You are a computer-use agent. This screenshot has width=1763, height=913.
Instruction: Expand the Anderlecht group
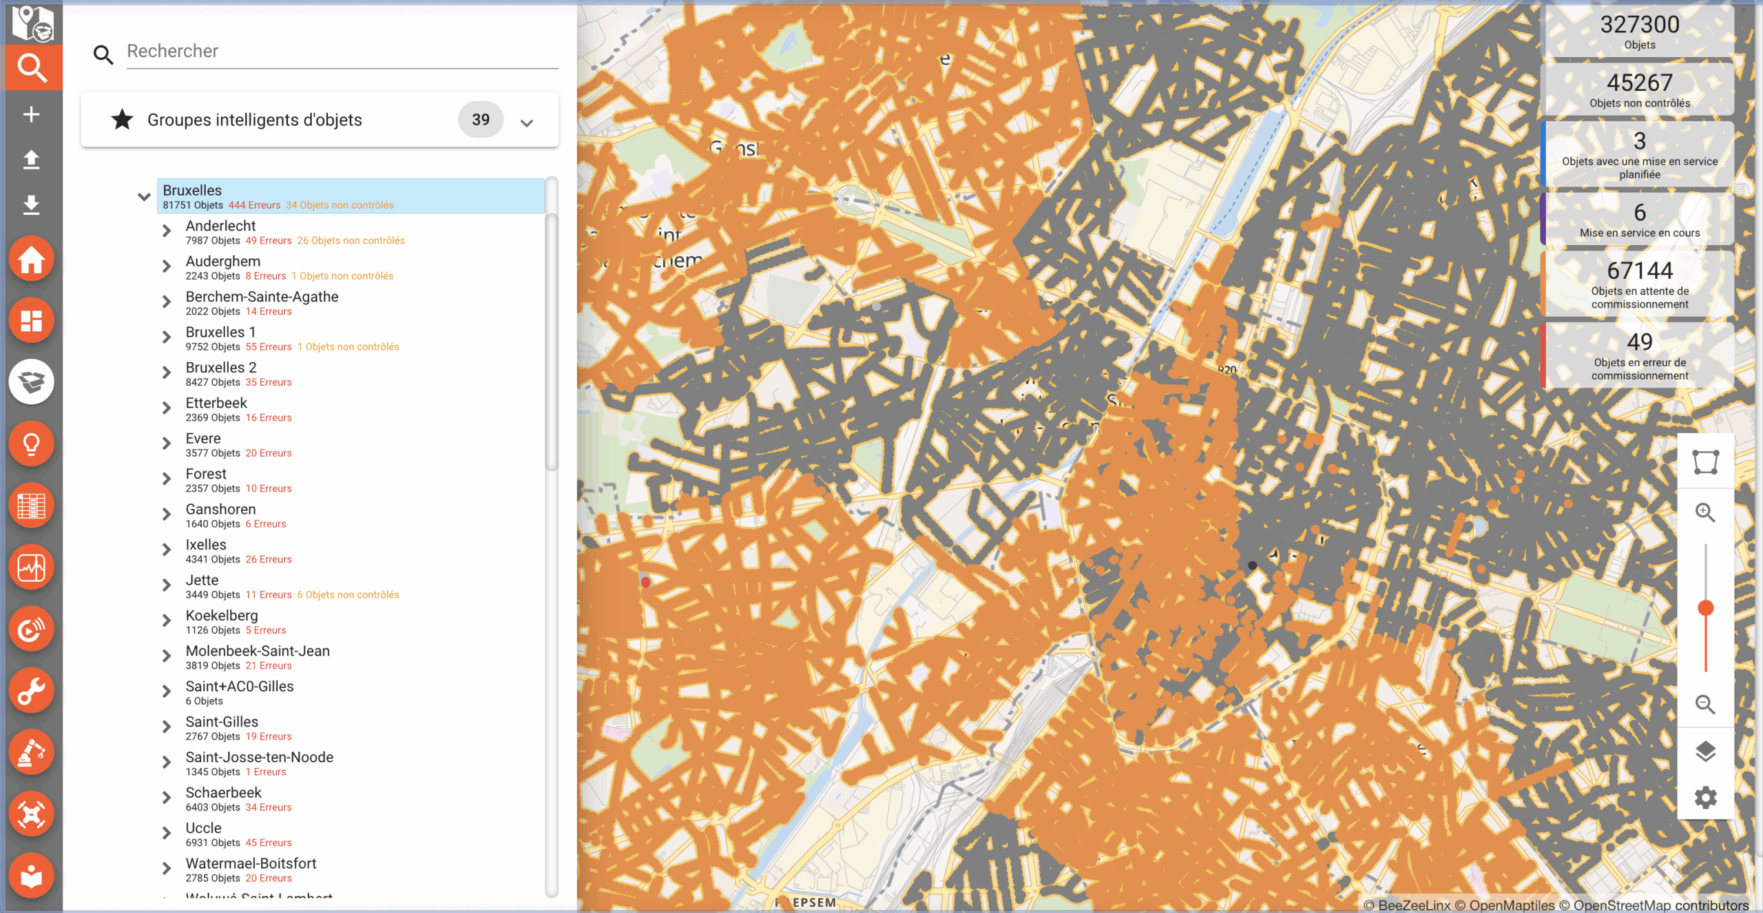[167, 231]
